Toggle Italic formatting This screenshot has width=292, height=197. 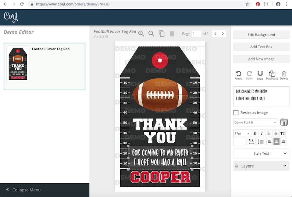tap(262, 133)
